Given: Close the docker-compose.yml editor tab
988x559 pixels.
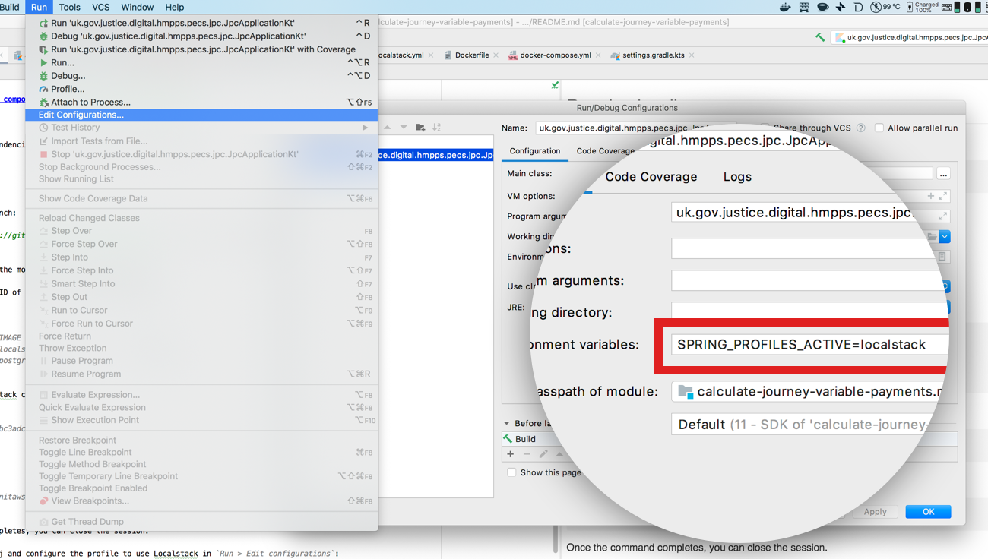Looking at the screenshot, I should 598,55.
